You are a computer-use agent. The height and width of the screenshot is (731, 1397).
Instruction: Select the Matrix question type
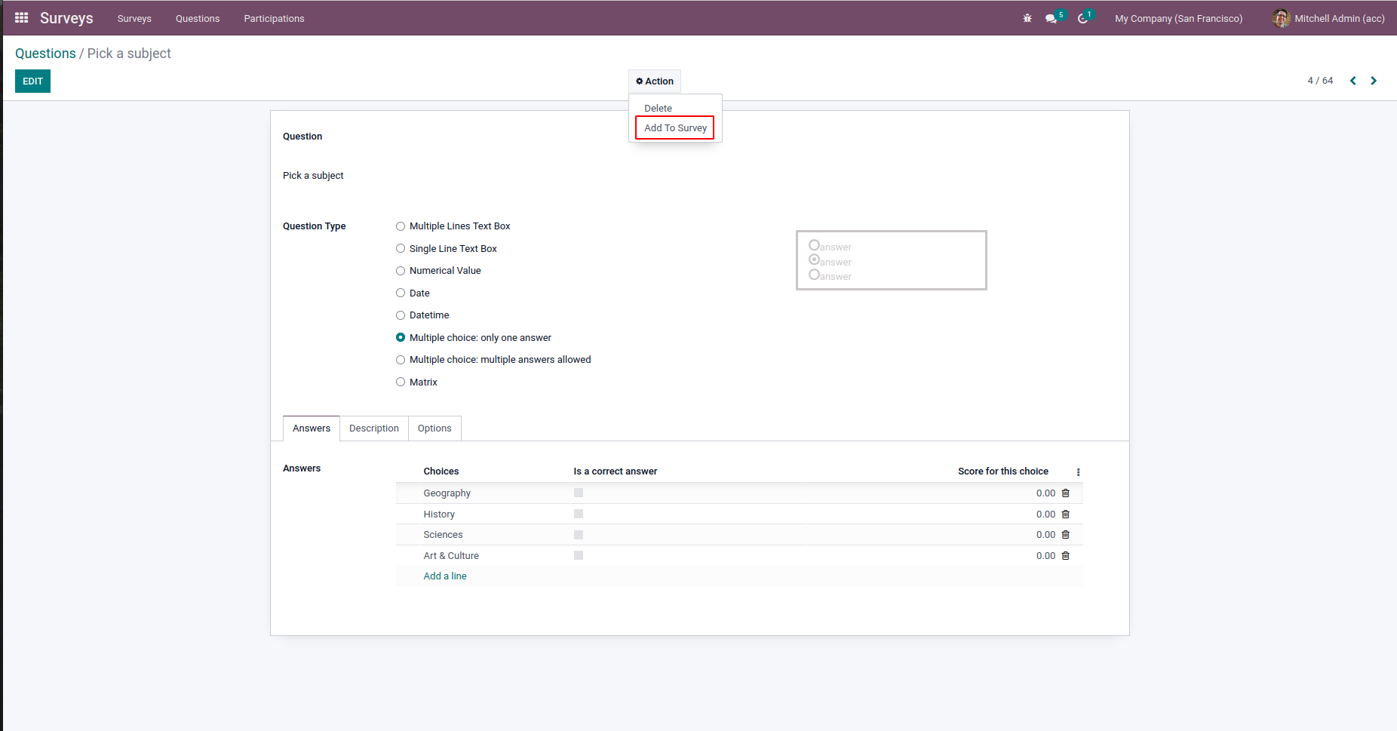coord(401,382)
